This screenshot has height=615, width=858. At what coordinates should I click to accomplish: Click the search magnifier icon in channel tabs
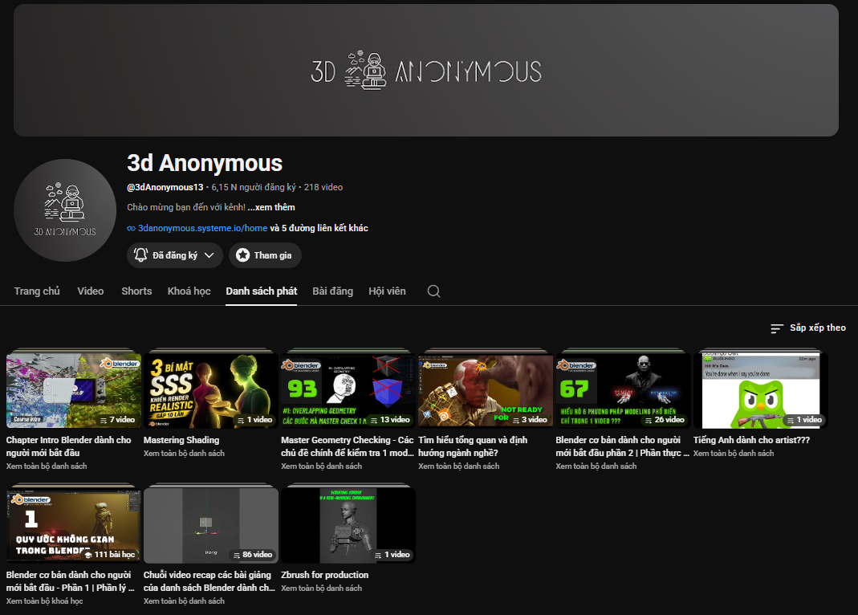(x=433, y=291)
